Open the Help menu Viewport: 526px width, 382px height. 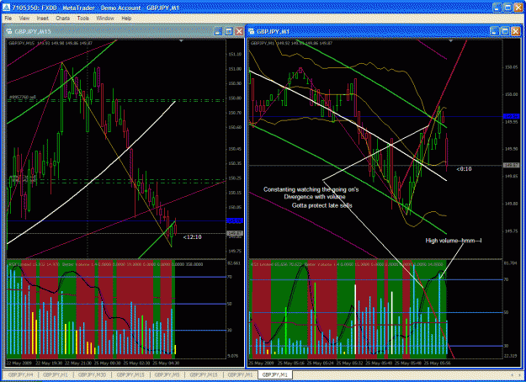click(126, 19)
